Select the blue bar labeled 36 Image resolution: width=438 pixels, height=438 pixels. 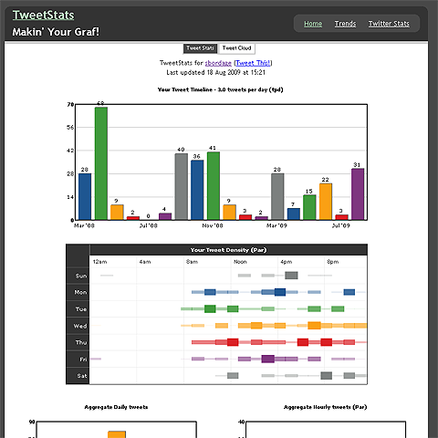[197, 190]
